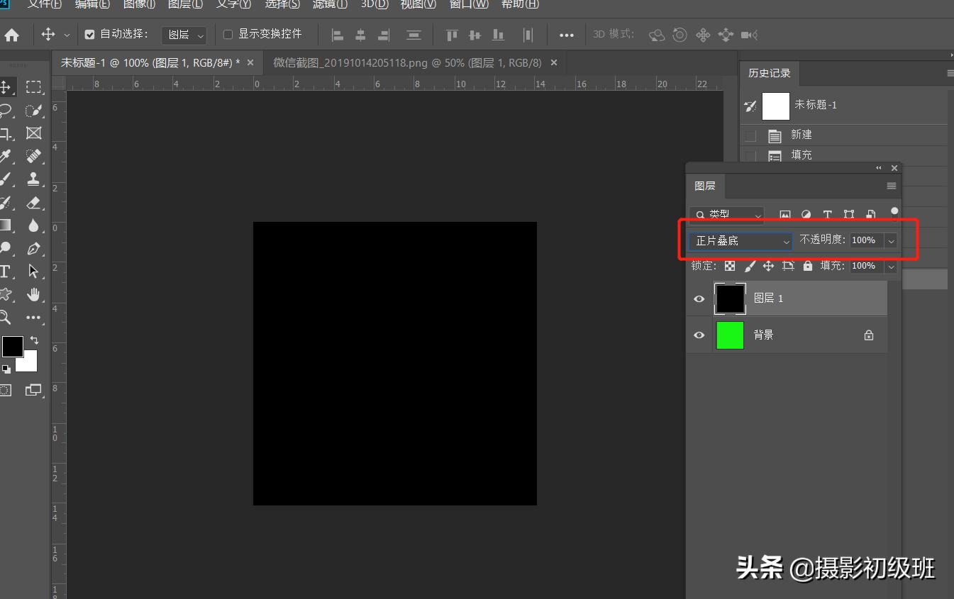Open the 图层 auto-select target dropdown

tap(184, 35)
